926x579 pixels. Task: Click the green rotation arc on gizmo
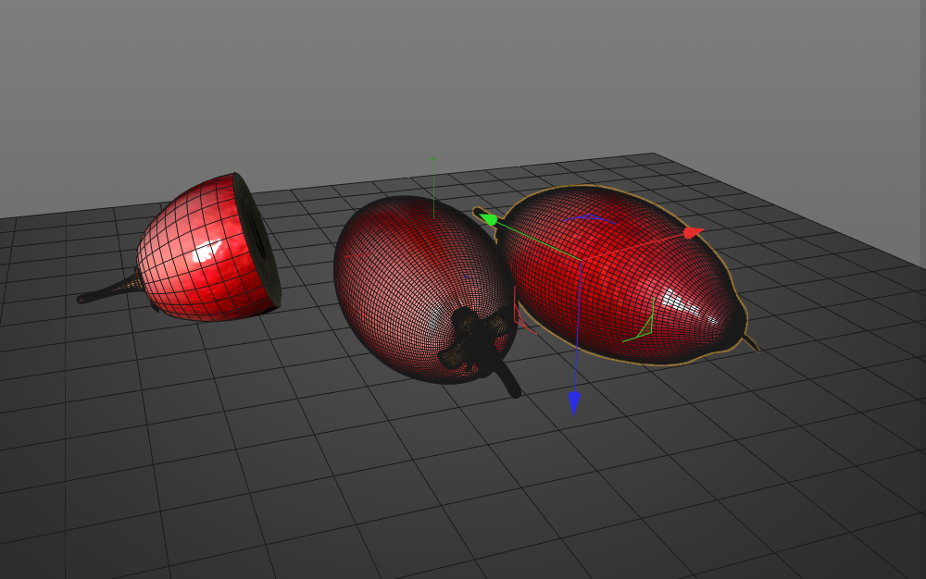coord(643,325)
